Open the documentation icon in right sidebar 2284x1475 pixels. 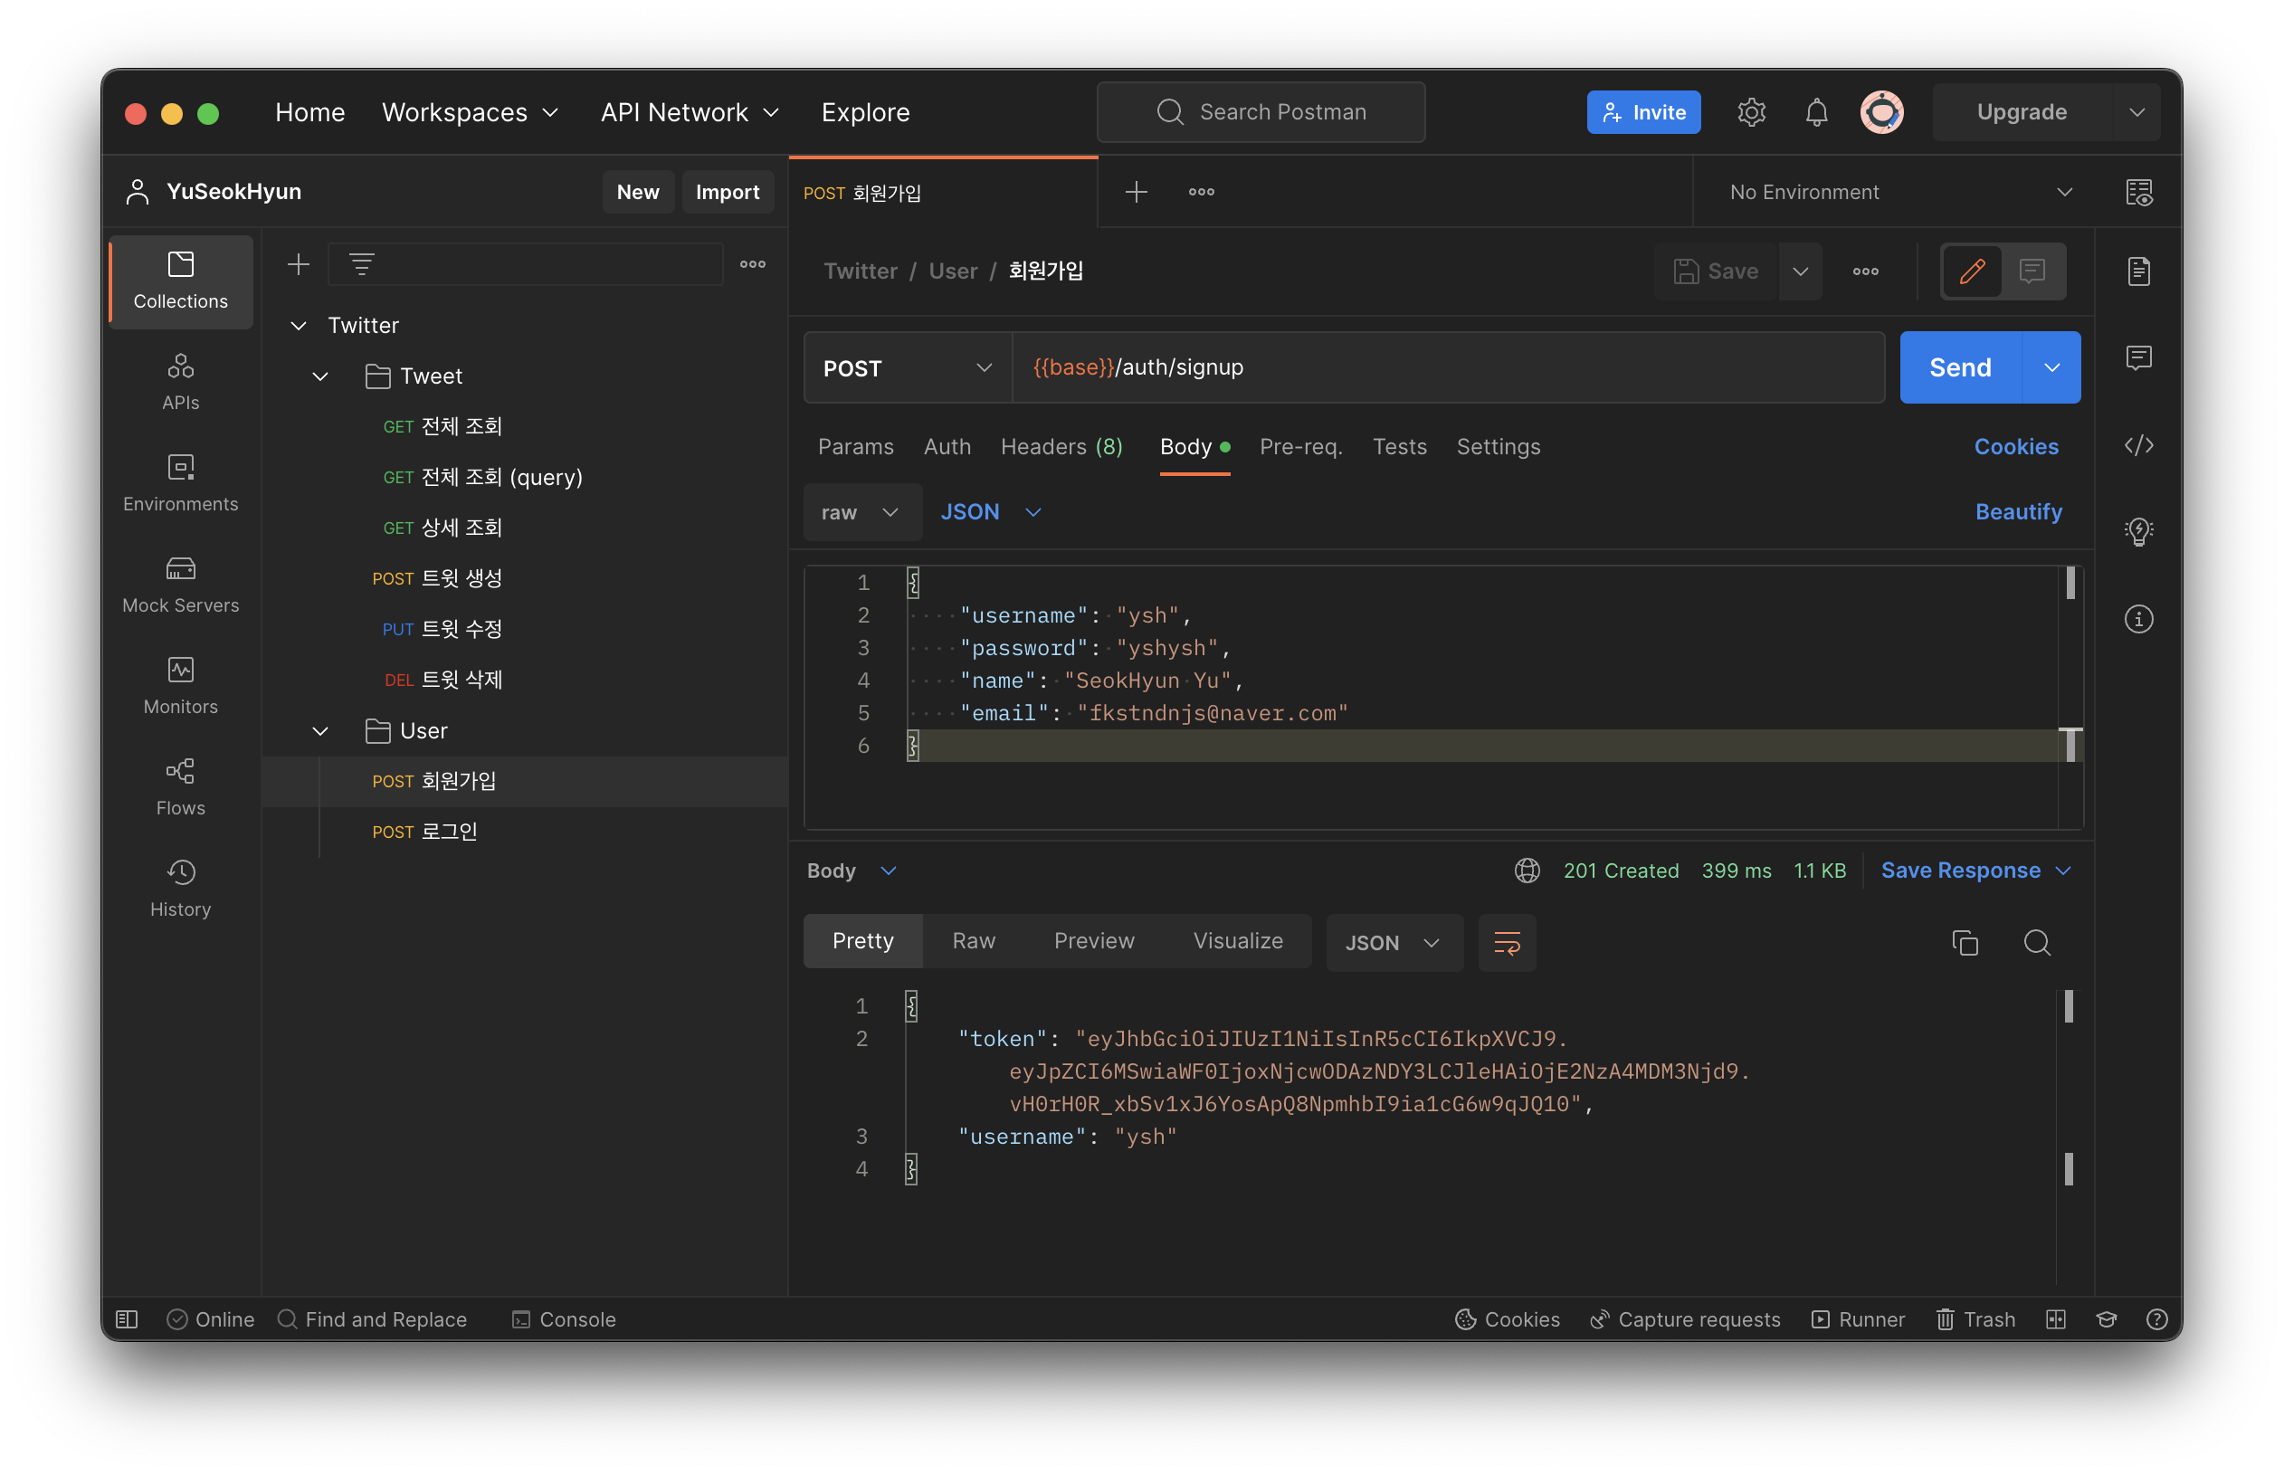[x=2138, y=271]
